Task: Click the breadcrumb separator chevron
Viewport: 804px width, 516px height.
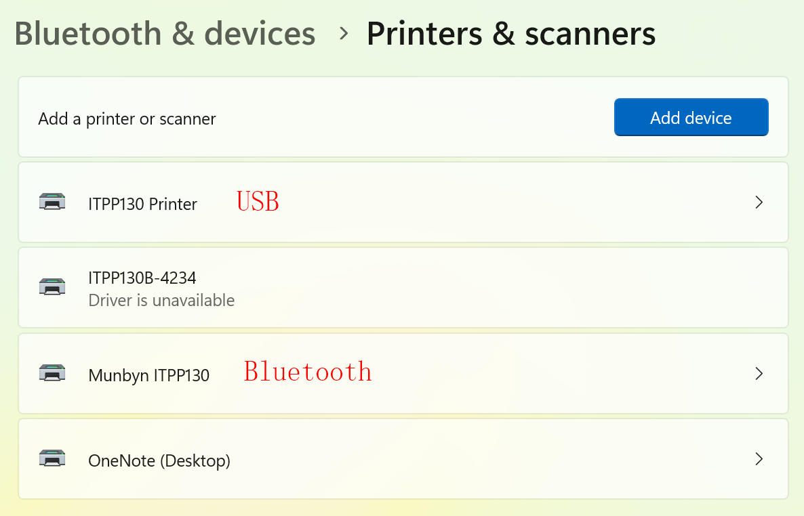Action: click(x=344, y=33)
